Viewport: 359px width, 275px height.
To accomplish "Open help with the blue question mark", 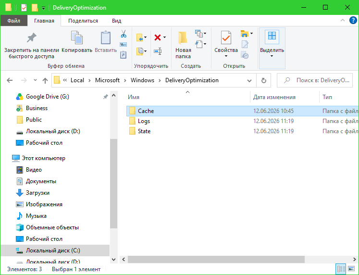I will pyautogui.click(x=353, y=20).
